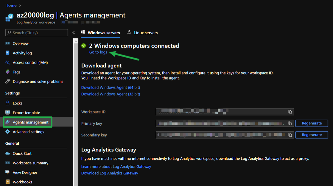The image size is (333, 186).
Task: Click the Advanced settings gear icon
Action: coord(8,132)
